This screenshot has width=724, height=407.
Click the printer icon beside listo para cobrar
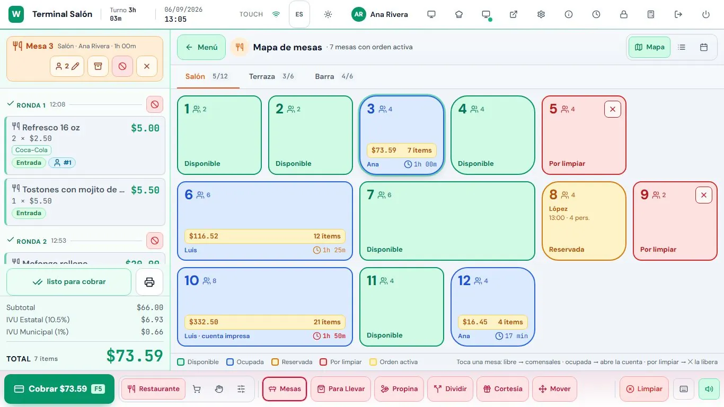click(149, 282)
